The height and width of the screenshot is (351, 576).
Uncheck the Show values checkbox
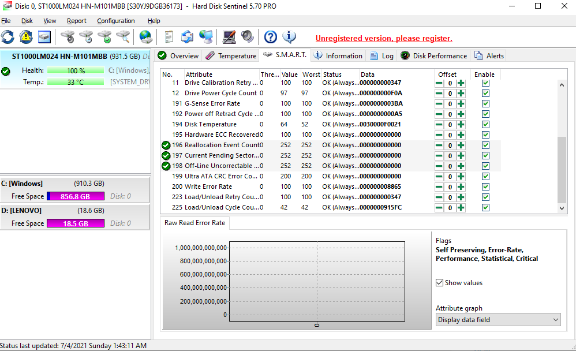(439, 283)
